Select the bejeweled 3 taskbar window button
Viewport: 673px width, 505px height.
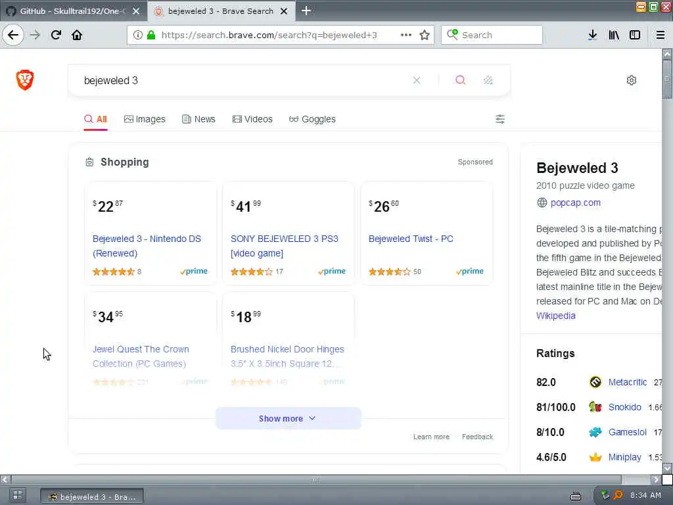(x=92, y=496)
